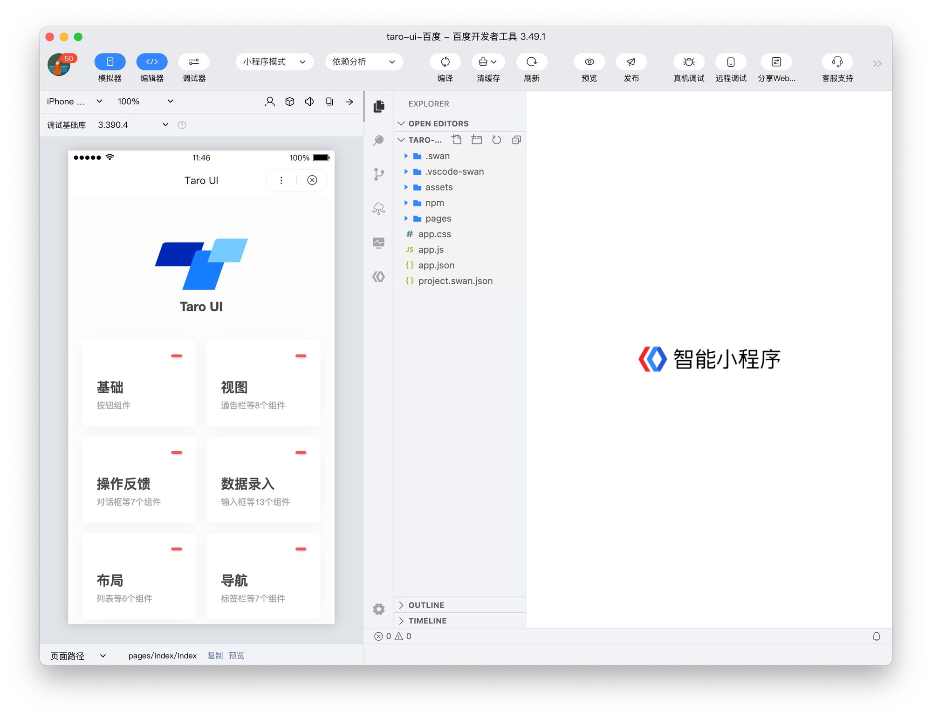Open source control branch icon
Screen dimensions: 932x718
pyautogui.click(x=378, y=174)
